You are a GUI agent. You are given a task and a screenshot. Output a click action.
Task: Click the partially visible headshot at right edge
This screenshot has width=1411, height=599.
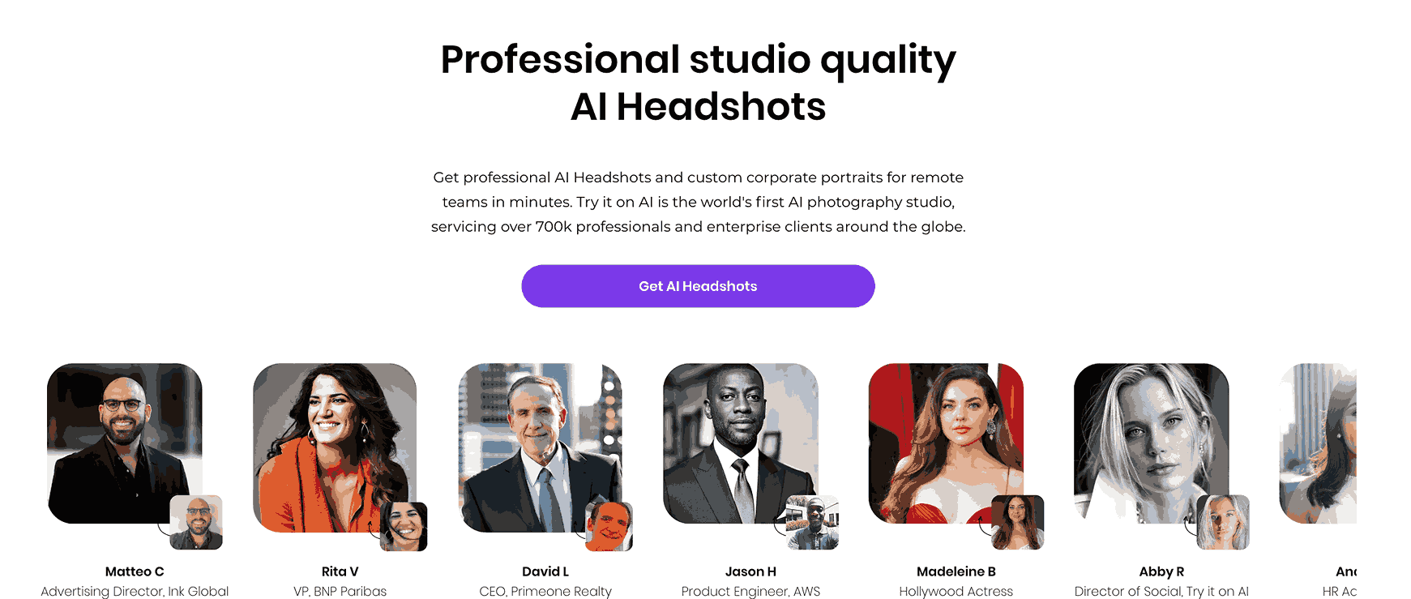[1318, 443]
